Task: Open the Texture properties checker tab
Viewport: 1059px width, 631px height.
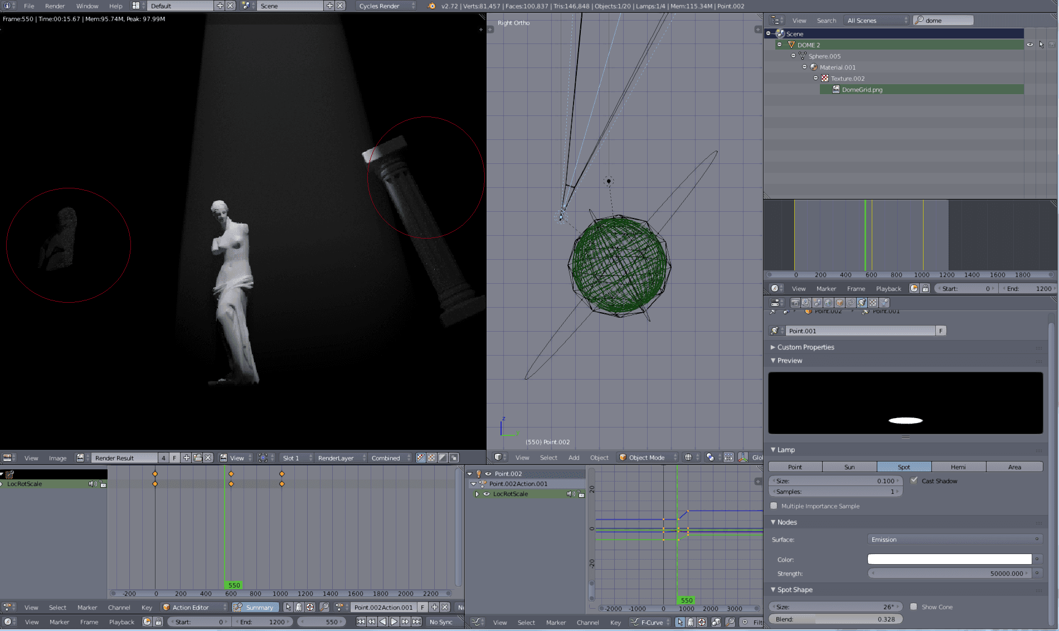Action: coord(873,303)
